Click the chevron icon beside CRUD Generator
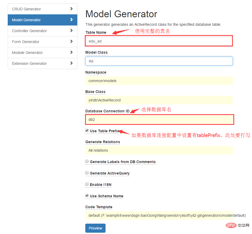This screenshot has height=234, width=252. 71,9
